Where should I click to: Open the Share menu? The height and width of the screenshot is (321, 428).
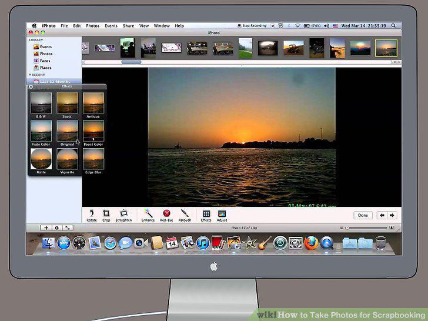tap(128, 26)
